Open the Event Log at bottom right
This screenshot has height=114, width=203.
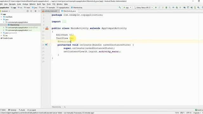[199, 110]
